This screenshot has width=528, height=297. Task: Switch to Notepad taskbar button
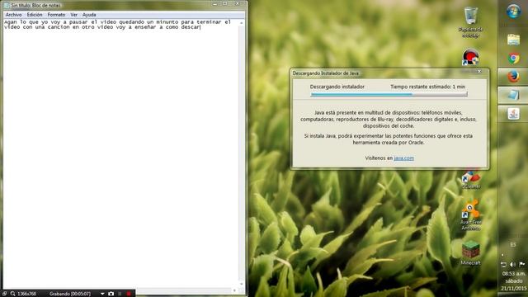513,95
